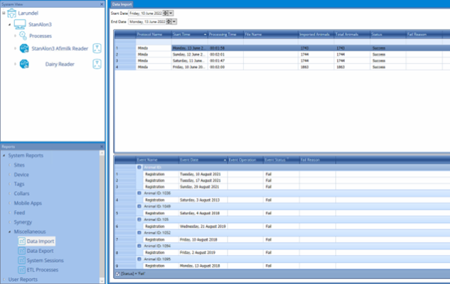Click the Processes gear icon

[x=21, y=35]
